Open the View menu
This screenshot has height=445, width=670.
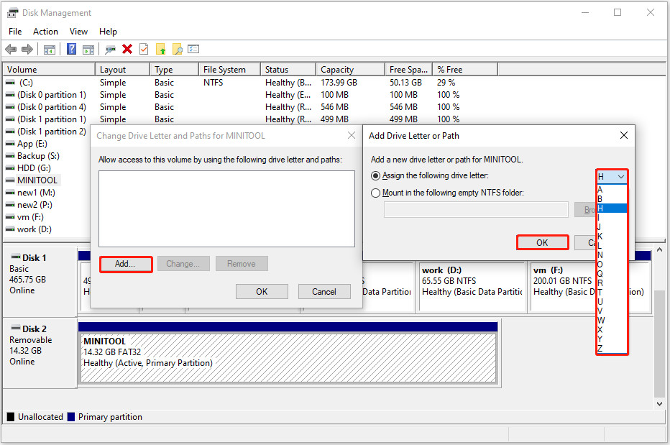(x=78, y=31)
